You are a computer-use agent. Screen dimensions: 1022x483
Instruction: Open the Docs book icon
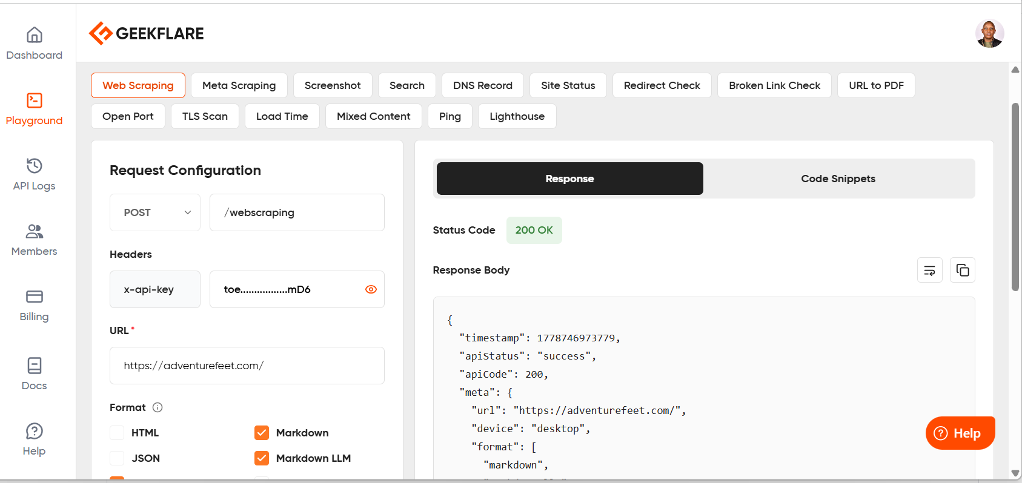coord(35,366)
